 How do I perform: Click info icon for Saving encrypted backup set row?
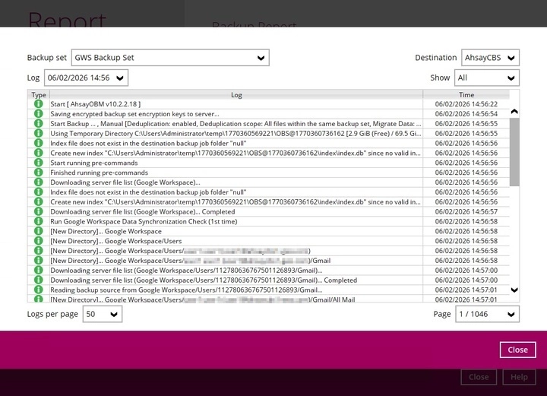[39, 114]
